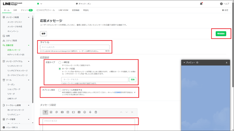This screenshot has width=234, height=131.
Task: Collapse the メッセージ配信 section caret
Action: pyautogui.click(x=29, y=17)
